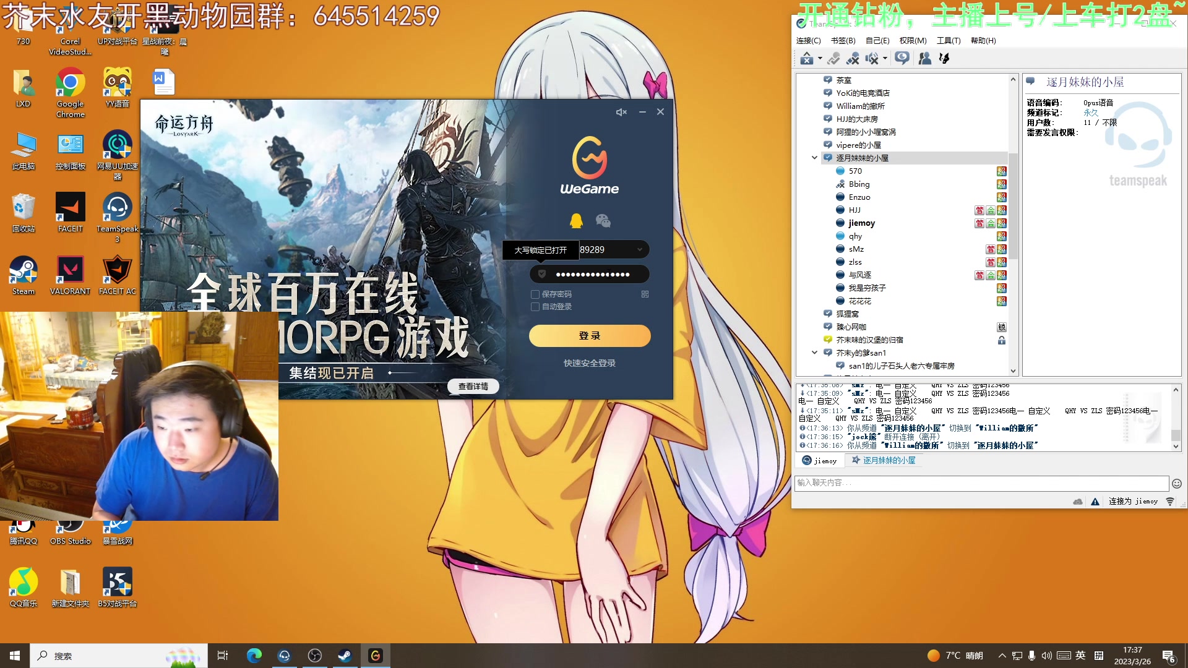Viewport: 1188px width, 668px height.
Task: Click Windows taskbar search box
Action: coord(119,656)
